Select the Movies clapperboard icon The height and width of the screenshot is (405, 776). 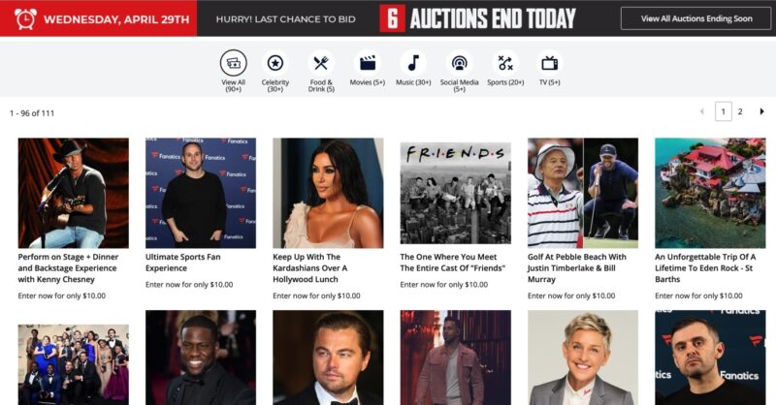tap(368, 63)
